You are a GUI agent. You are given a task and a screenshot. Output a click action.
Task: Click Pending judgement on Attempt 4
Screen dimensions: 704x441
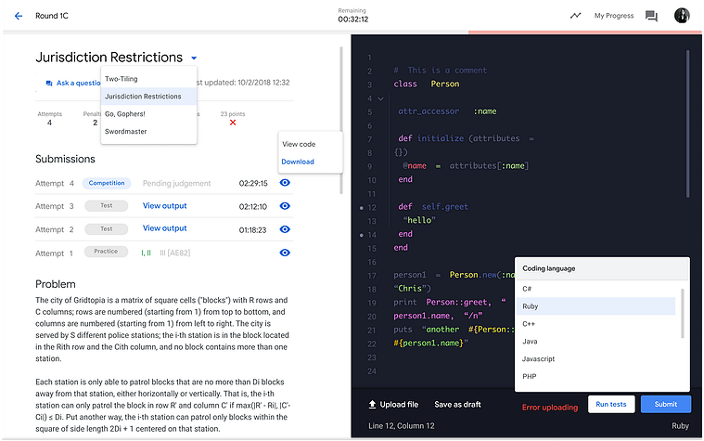pos(176,184)
